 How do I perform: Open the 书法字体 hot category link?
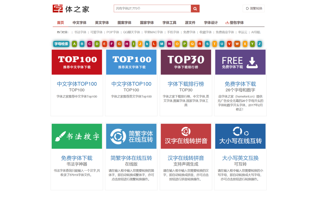(80, 32)
